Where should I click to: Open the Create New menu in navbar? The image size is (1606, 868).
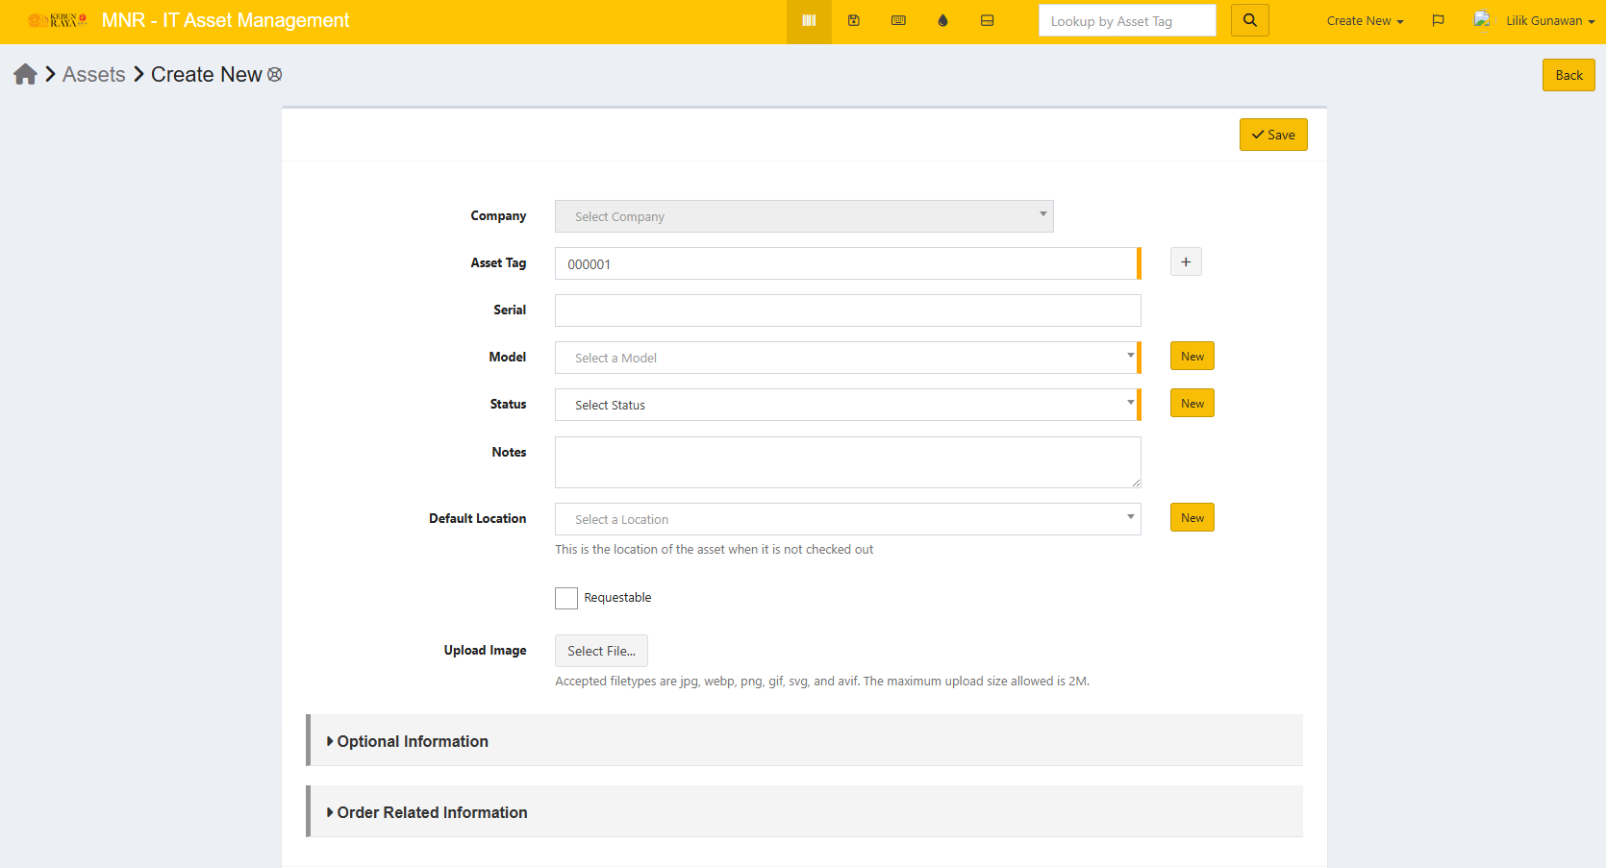tap(1364, 21)
